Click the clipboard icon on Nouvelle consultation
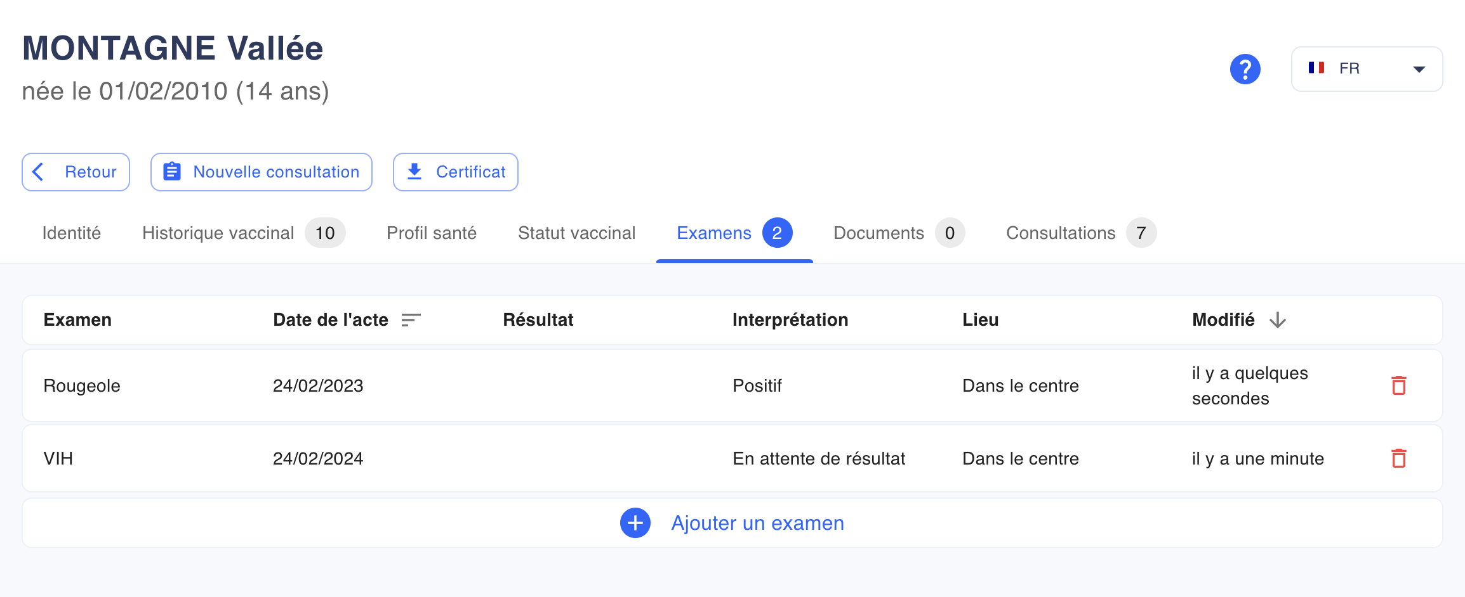 (x=172, y=172)
